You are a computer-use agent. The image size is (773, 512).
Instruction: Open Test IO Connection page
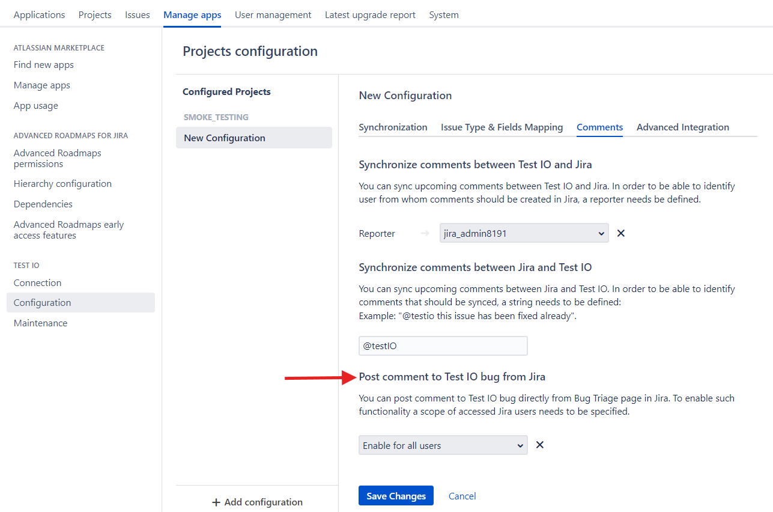(37, 282)
